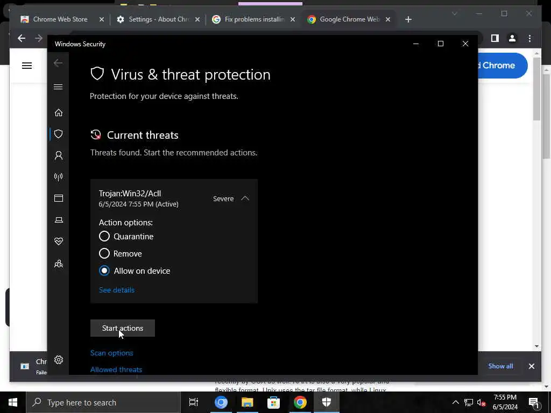Click Windows Security back arrow
The width and height of the screenshot is (551, 413).
tap(58, 63)
